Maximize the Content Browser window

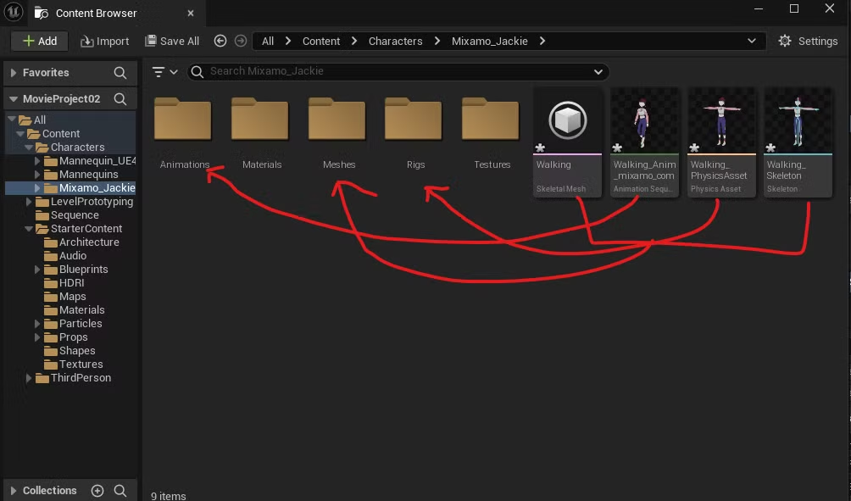tap(794, 8)
